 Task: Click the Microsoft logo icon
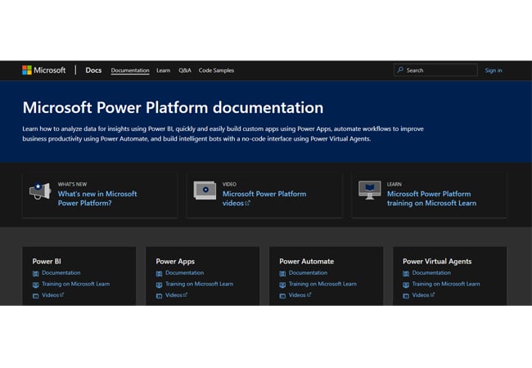(27, 70)
